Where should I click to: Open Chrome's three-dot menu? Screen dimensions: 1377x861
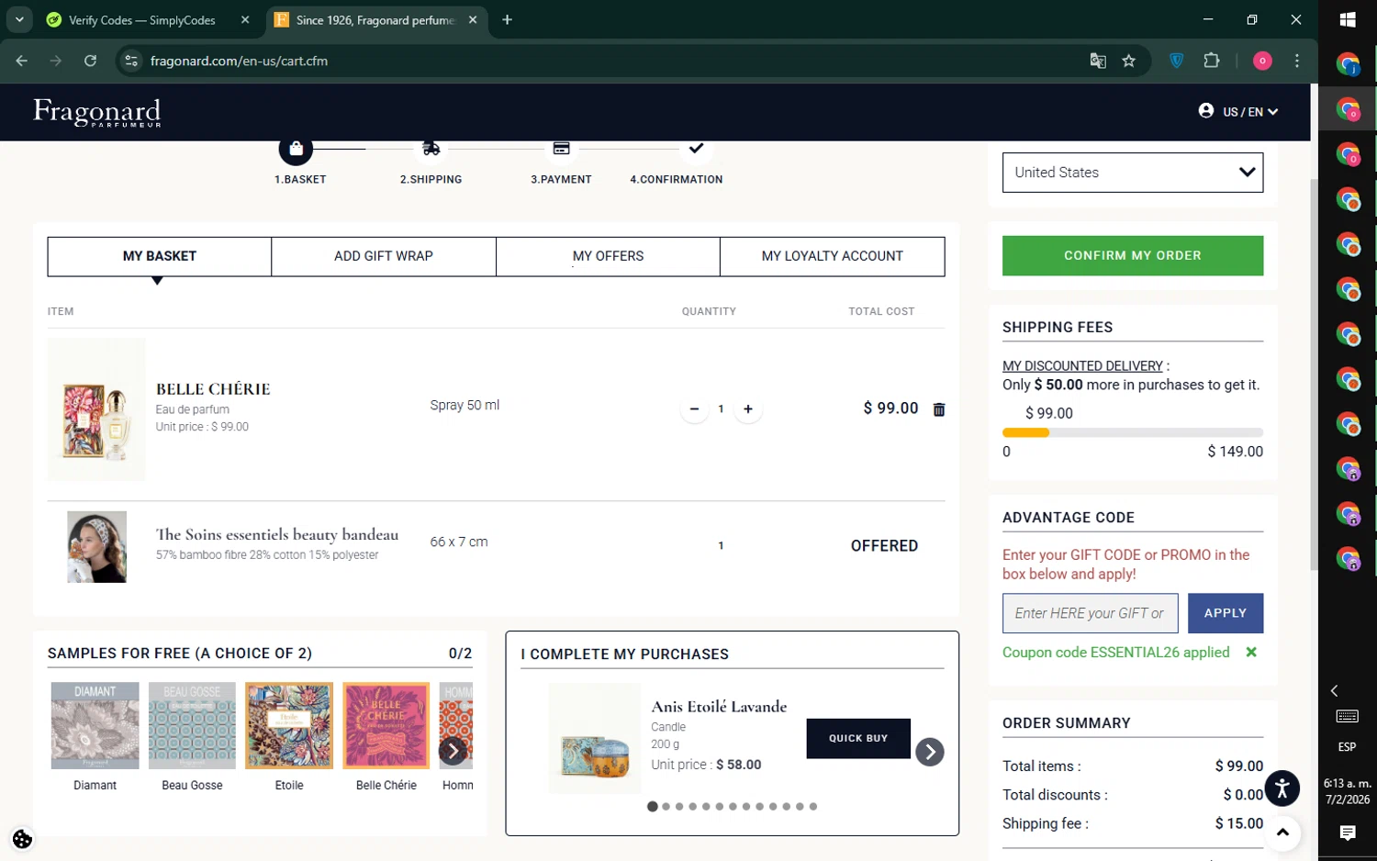(1296, 61)
